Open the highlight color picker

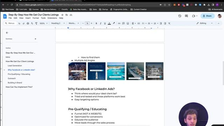point(114,23)
